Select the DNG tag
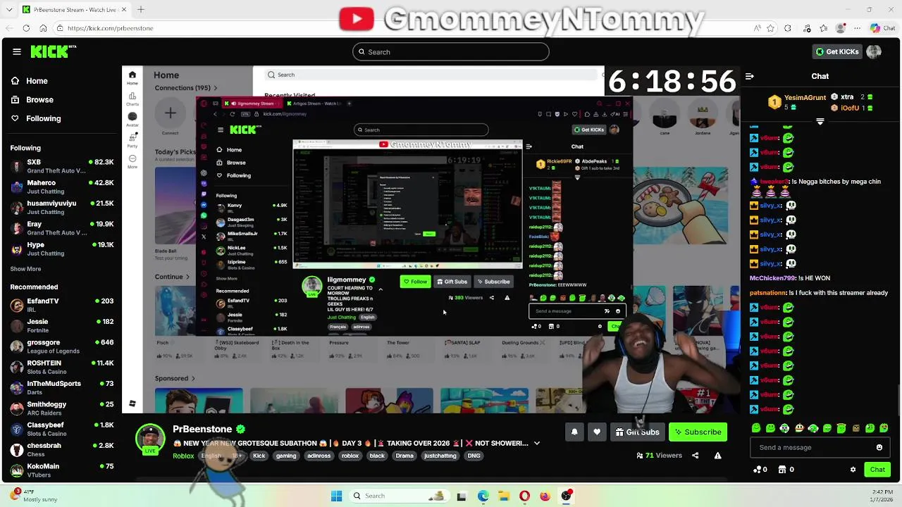Screen dimensions: 902x507 coord(474,456)
